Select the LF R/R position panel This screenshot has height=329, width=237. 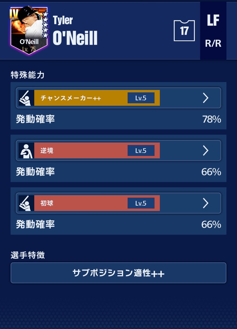pyautogui.click(x=213, y=31)
